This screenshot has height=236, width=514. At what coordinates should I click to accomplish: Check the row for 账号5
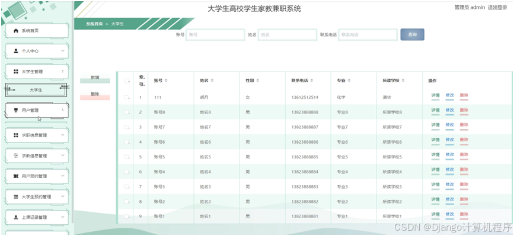pos(126,157)
